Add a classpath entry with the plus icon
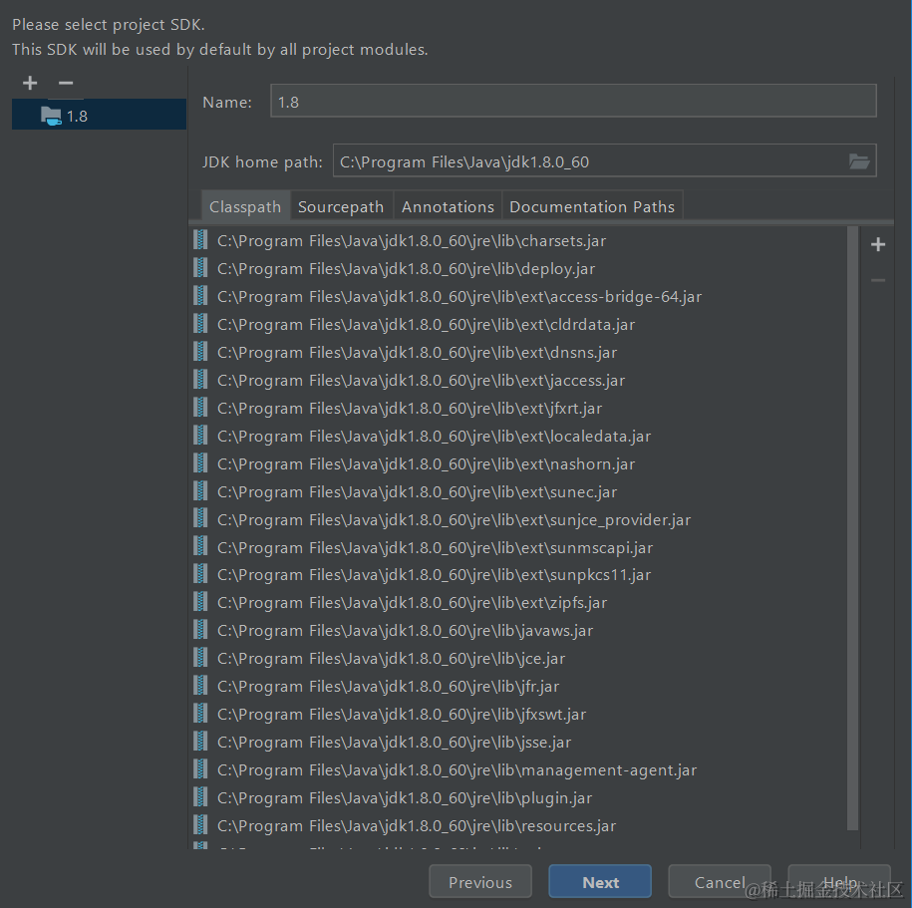Screen dimensions: 912x908 [x=878, y=244]
